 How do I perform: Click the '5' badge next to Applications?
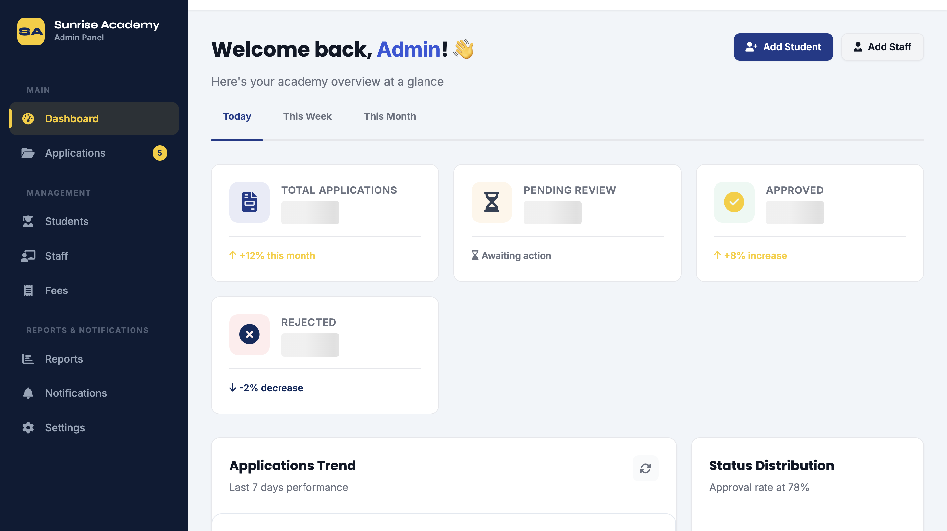[x=159, y=153]
